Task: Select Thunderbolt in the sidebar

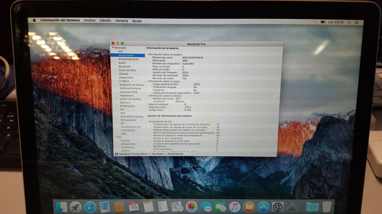Action: (128, 130)
